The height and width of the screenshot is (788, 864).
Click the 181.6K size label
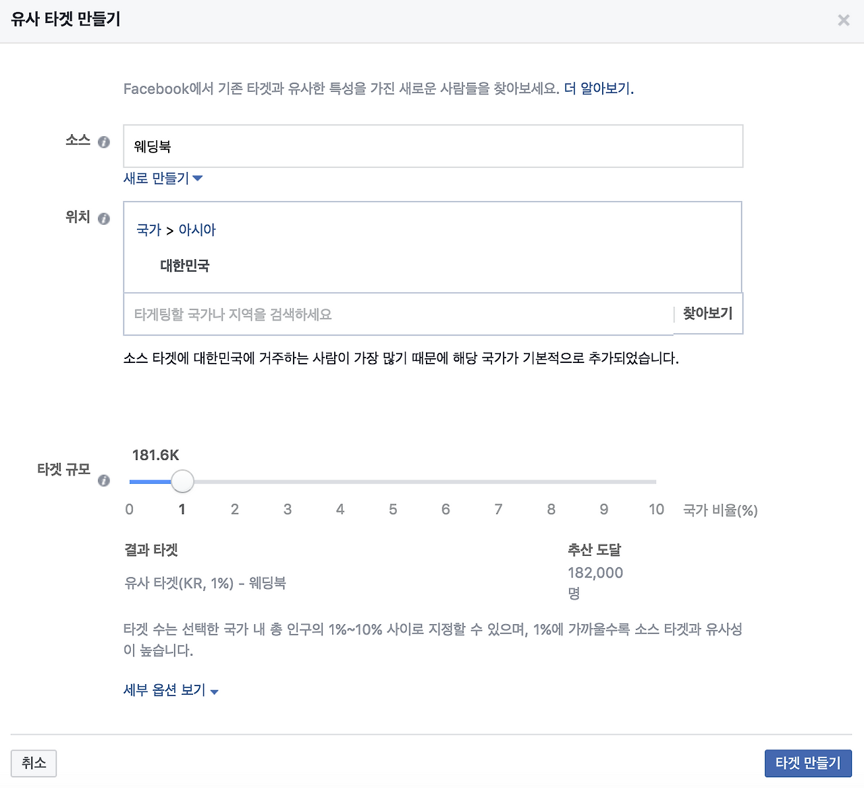tap(156, 455)
